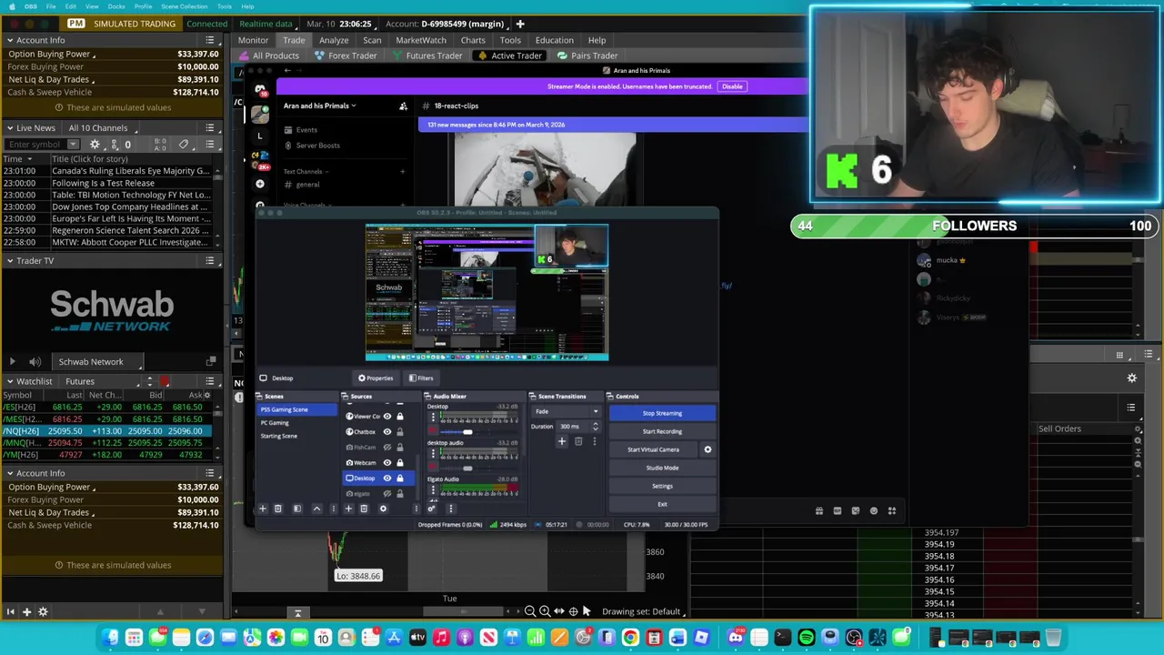Viewport: 1164px width, 655px height.
Task: Open Discord direct messages home icon
Action: pos(260,90)
